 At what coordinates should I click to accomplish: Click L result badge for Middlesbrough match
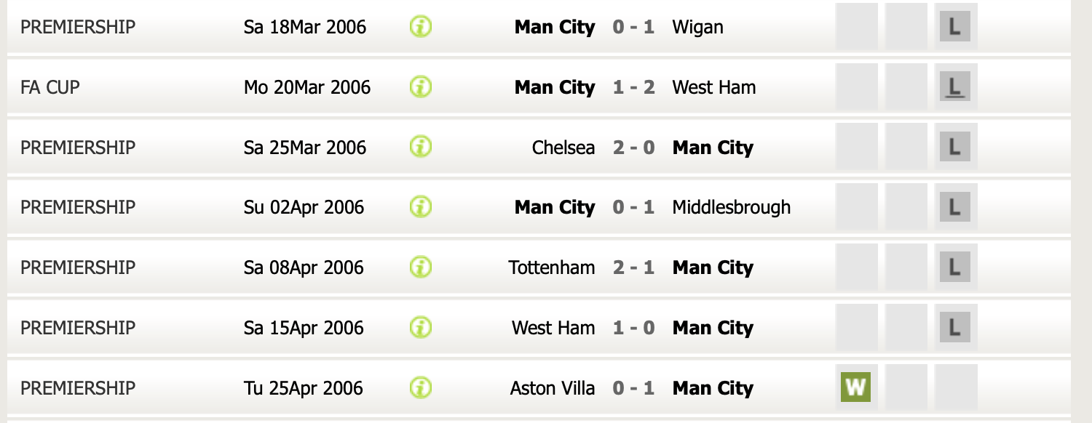955,207
